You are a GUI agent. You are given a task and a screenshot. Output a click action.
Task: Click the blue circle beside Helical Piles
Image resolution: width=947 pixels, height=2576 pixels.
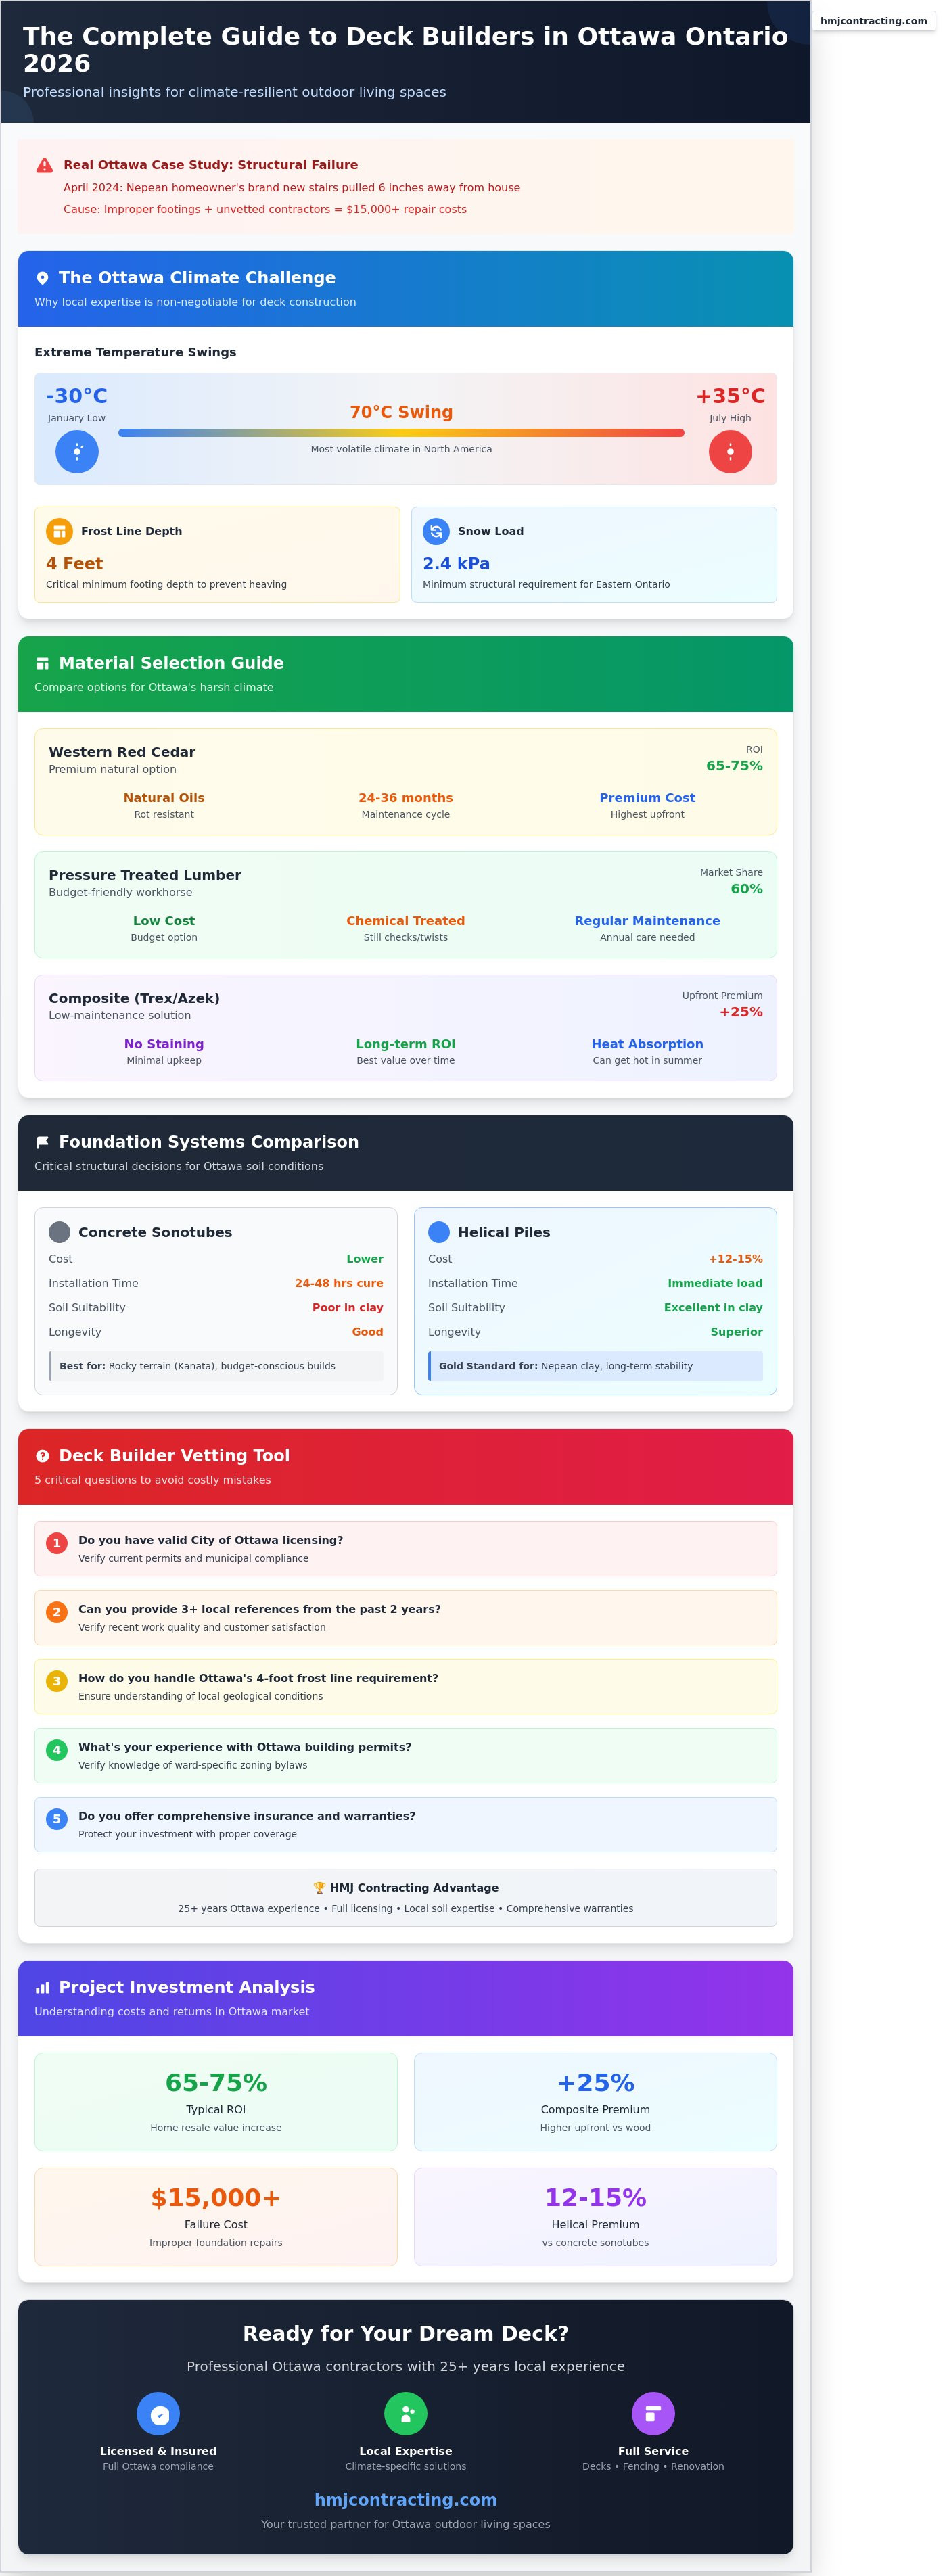click(439, 1233)
